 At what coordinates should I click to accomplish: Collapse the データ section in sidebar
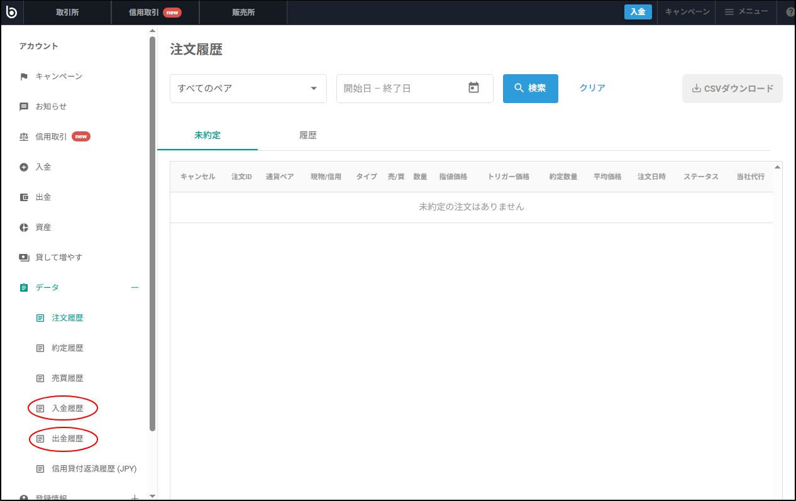[134, 287]
